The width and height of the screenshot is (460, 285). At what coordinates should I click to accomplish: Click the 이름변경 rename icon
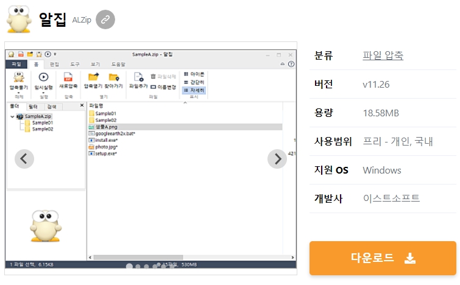tap(153, 87)
